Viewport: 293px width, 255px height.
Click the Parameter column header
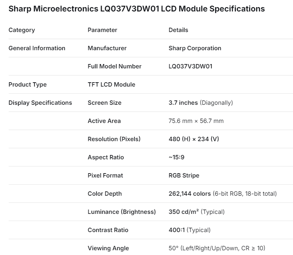point(102,30)
